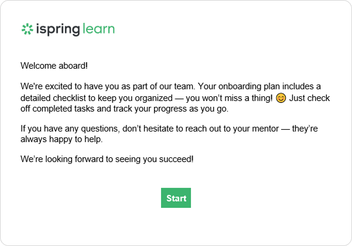
Task: Click the smiling face emoji
Action: (281, 98)
